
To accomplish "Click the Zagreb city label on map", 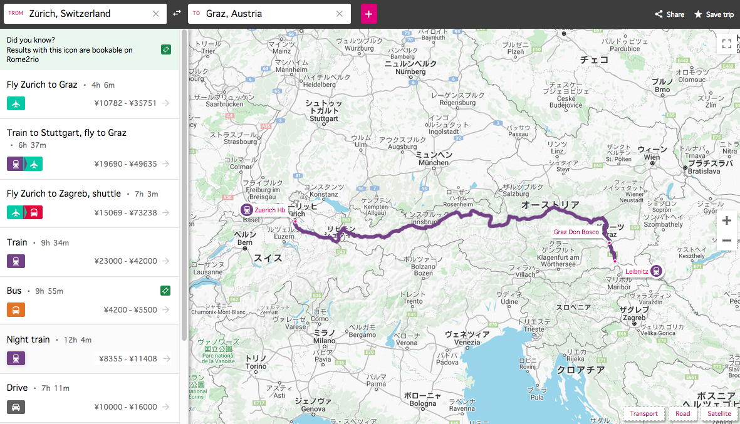I will coord(634,314).
